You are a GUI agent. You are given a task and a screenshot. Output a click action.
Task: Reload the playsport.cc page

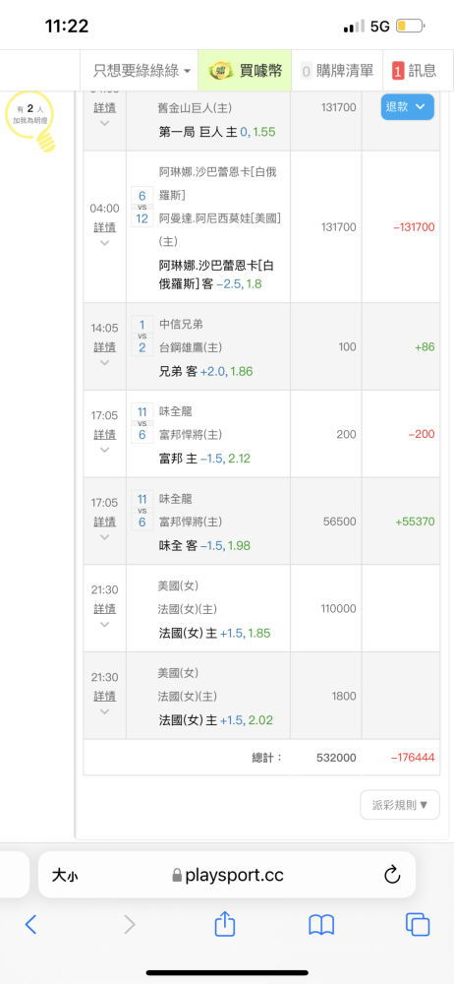click(391, 874)
